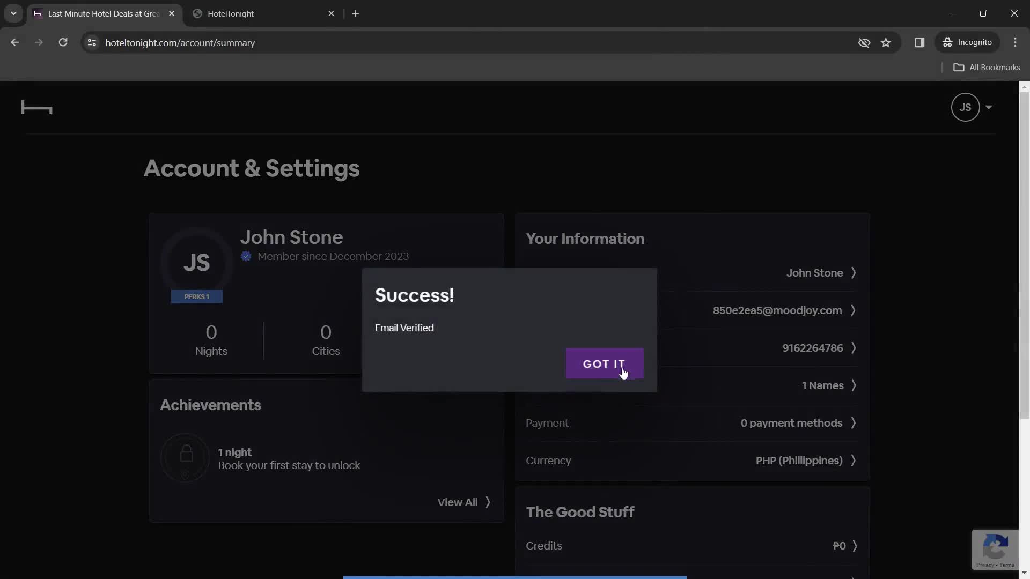Click View All achievements link

[464, 502]
